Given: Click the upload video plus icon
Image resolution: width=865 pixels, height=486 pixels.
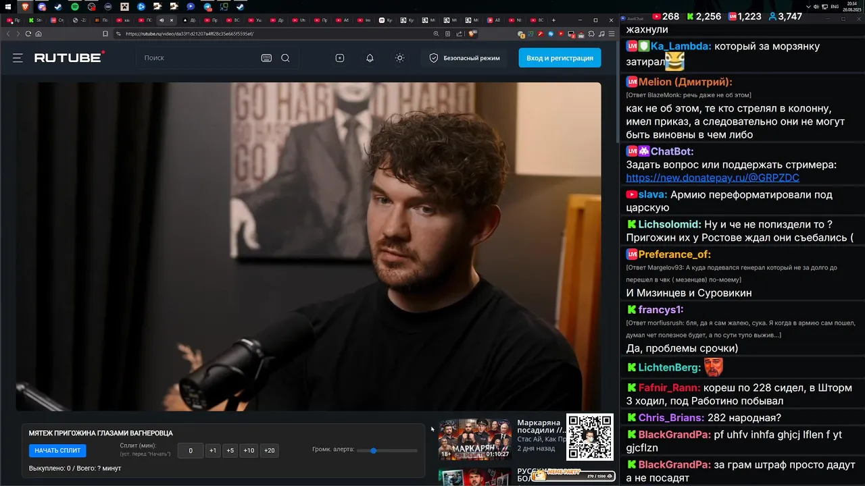Looking at the screenshot, I should pos(340,58).
